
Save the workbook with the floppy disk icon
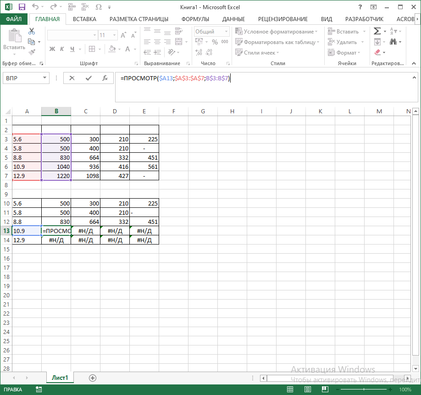click(x=22, y=7)
